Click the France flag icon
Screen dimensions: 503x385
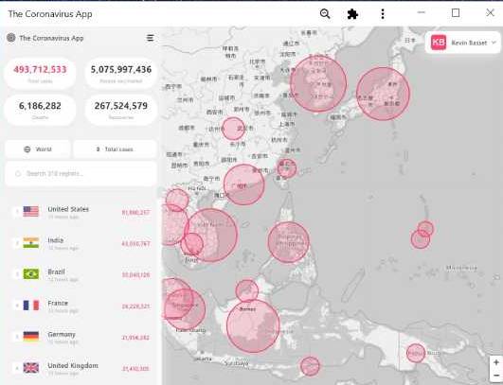coord(31,306)
